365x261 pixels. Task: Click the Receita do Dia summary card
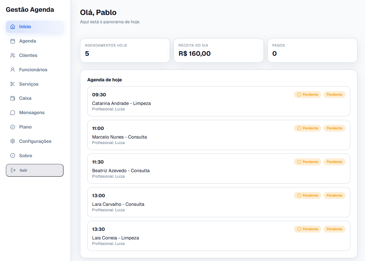(218, 50)
